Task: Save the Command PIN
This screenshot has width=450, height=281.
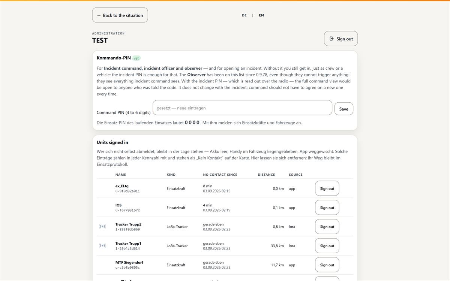Action: pos(343,109)
